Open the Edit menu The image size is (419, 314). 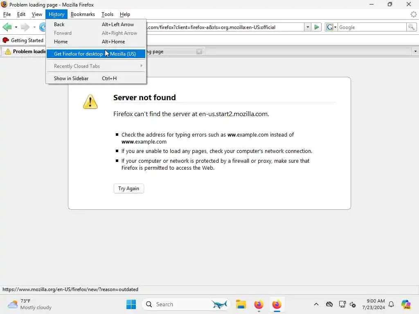click(x=21, y=14)
